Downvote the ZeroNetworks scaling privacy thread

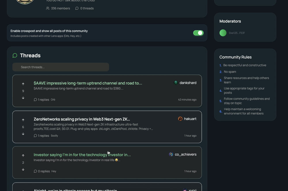tap(23, 134)
